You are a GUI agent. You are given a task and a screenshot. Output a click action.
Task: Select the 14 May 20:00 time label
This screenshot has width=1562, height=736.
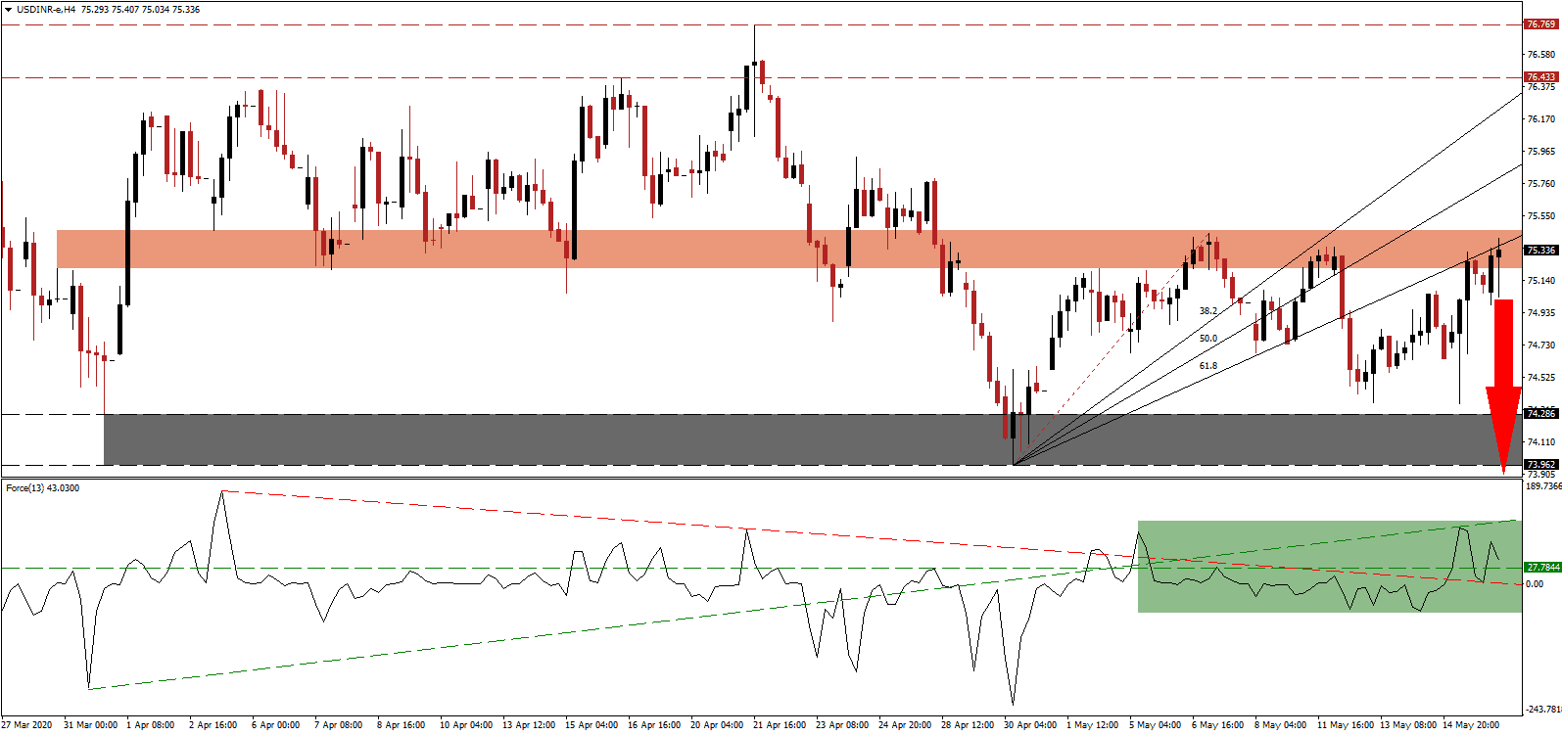1470,725
